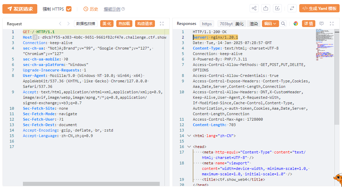The image size is (342, 189).
Task: Click 美化 beautify button in Request panel
Action: point(107,24)
